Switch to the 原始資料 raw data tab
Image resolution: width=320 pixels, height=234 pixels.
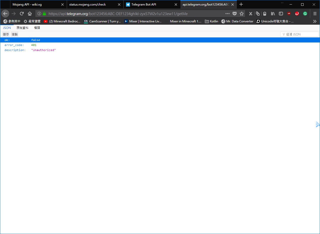click(x=22, y=28)
